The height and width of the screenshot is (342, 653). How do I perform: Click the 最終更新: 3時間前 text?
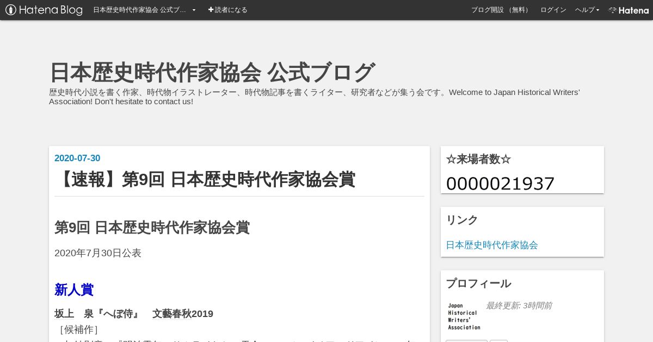[x=519, y=306]
